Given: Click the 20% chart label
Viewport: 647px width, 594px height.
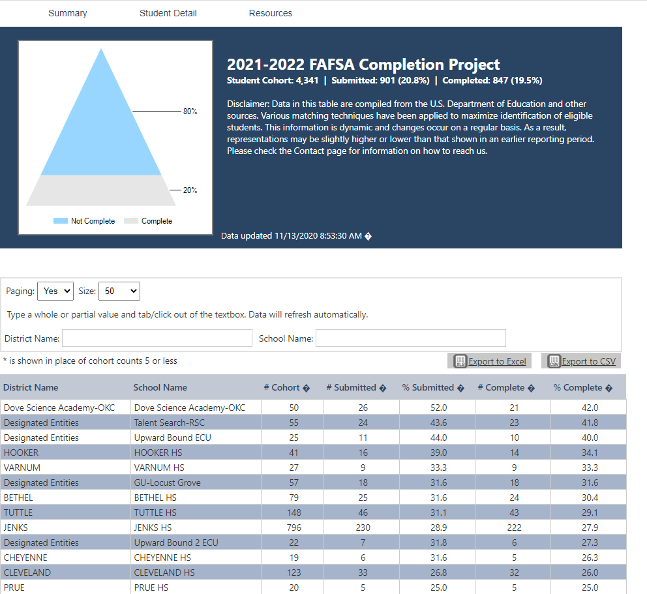Looking at the screenshot, I should (x=190, y=190).
